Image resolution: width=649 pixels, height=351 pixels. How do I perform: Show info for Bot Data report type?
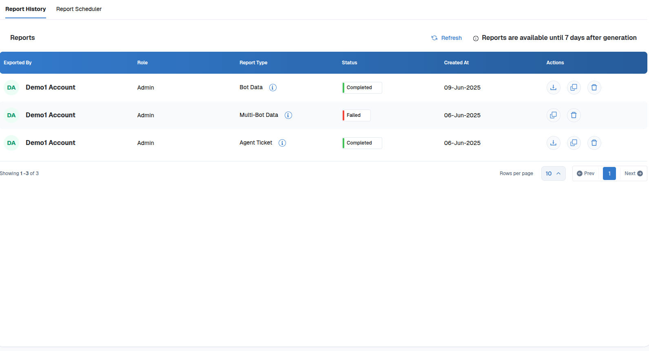(273, 88)
